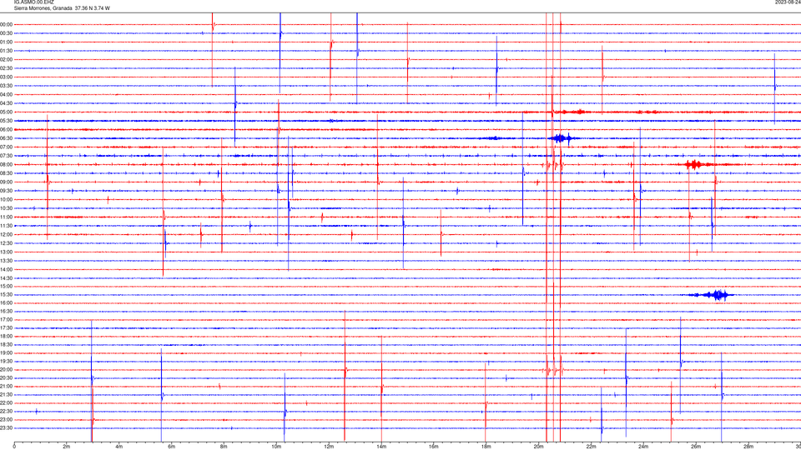The height and width of the screenshot is (450, 801).
Task: Select the 01:00 time row label
Action: click(7, 42)
